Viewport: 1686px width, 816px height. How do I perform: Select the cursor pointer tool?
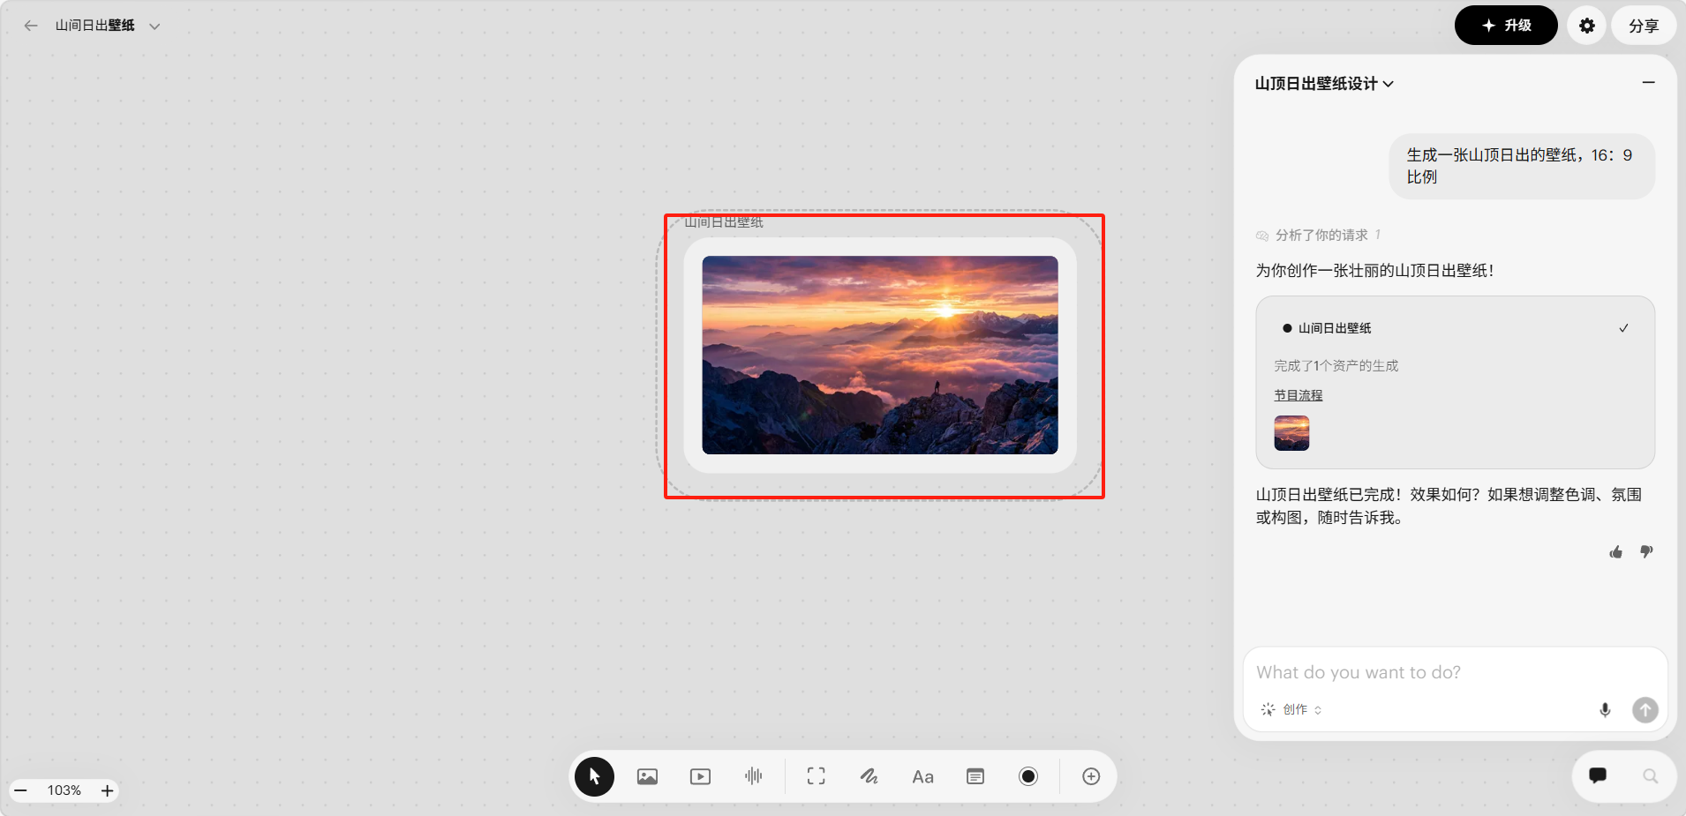click(x=594, y=776)
